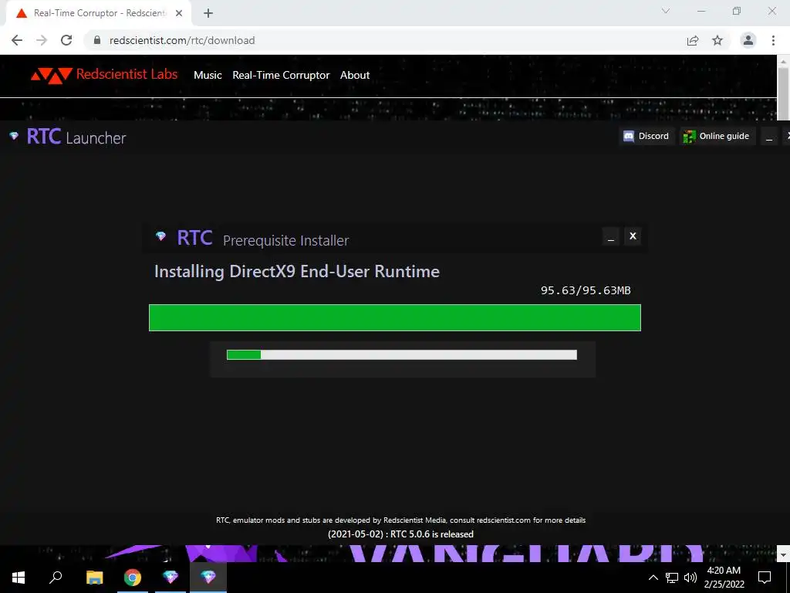Switch to Chrome in the taskbar
The height and width of the screenshot is (593, 790).
(133, 578)
